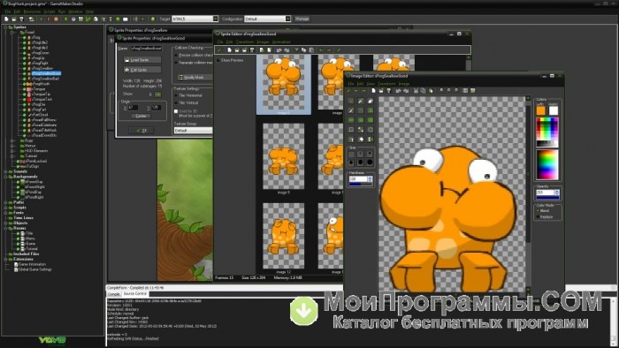
Task: Click the green run game arrow in main toolbar
Action: pyautogui.click(x=41, y=19)
